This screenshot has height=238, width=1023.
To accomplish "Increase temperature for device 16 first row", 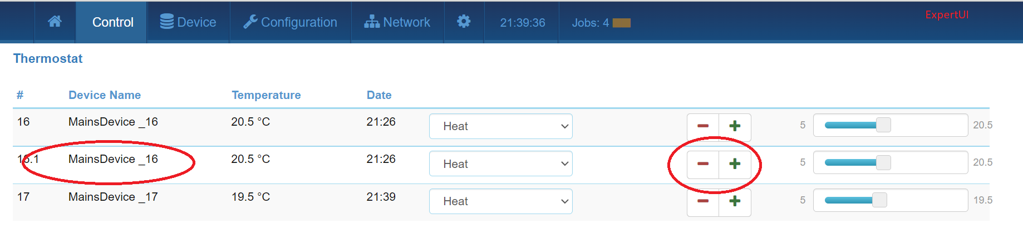I will point(735,126).
